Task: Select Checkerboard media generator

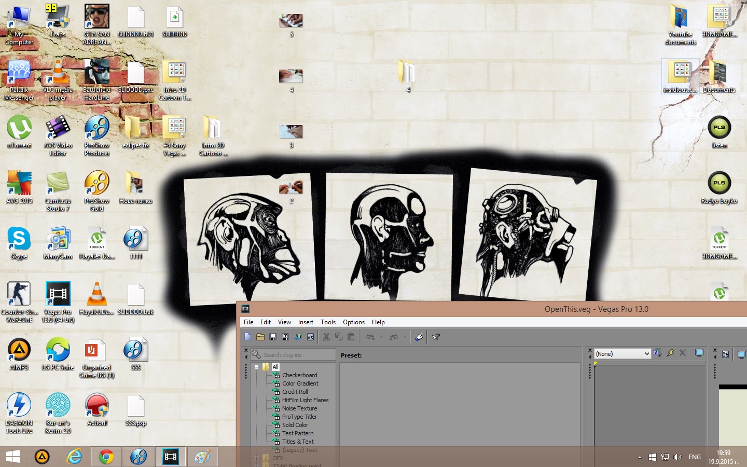Action: (x=299, y=375)
